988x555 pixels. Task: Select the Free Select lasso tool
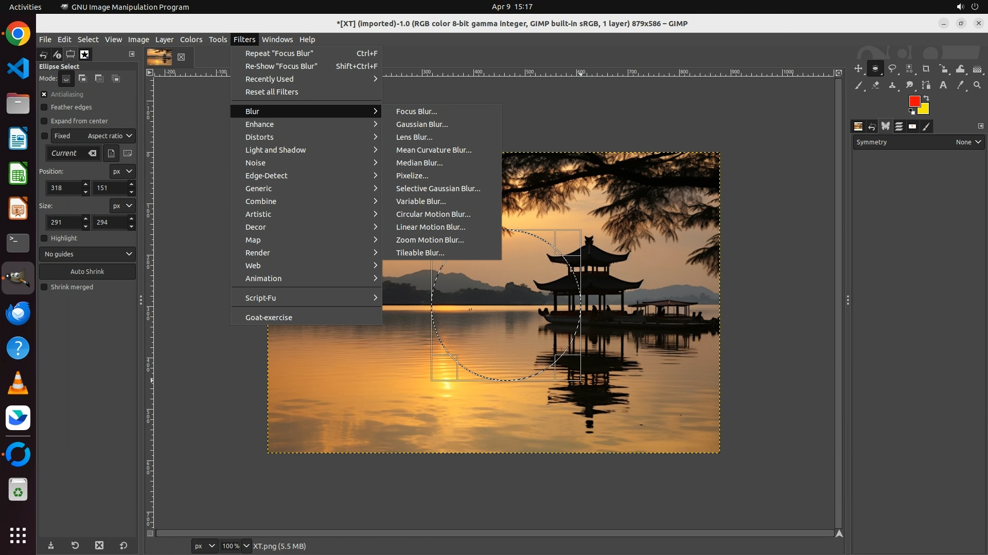[892, 68]
